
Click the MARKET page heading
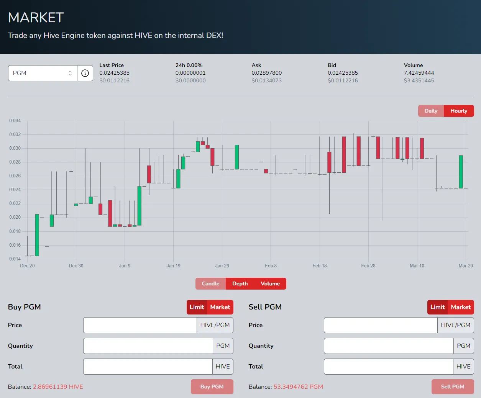[x=36, y=18]
